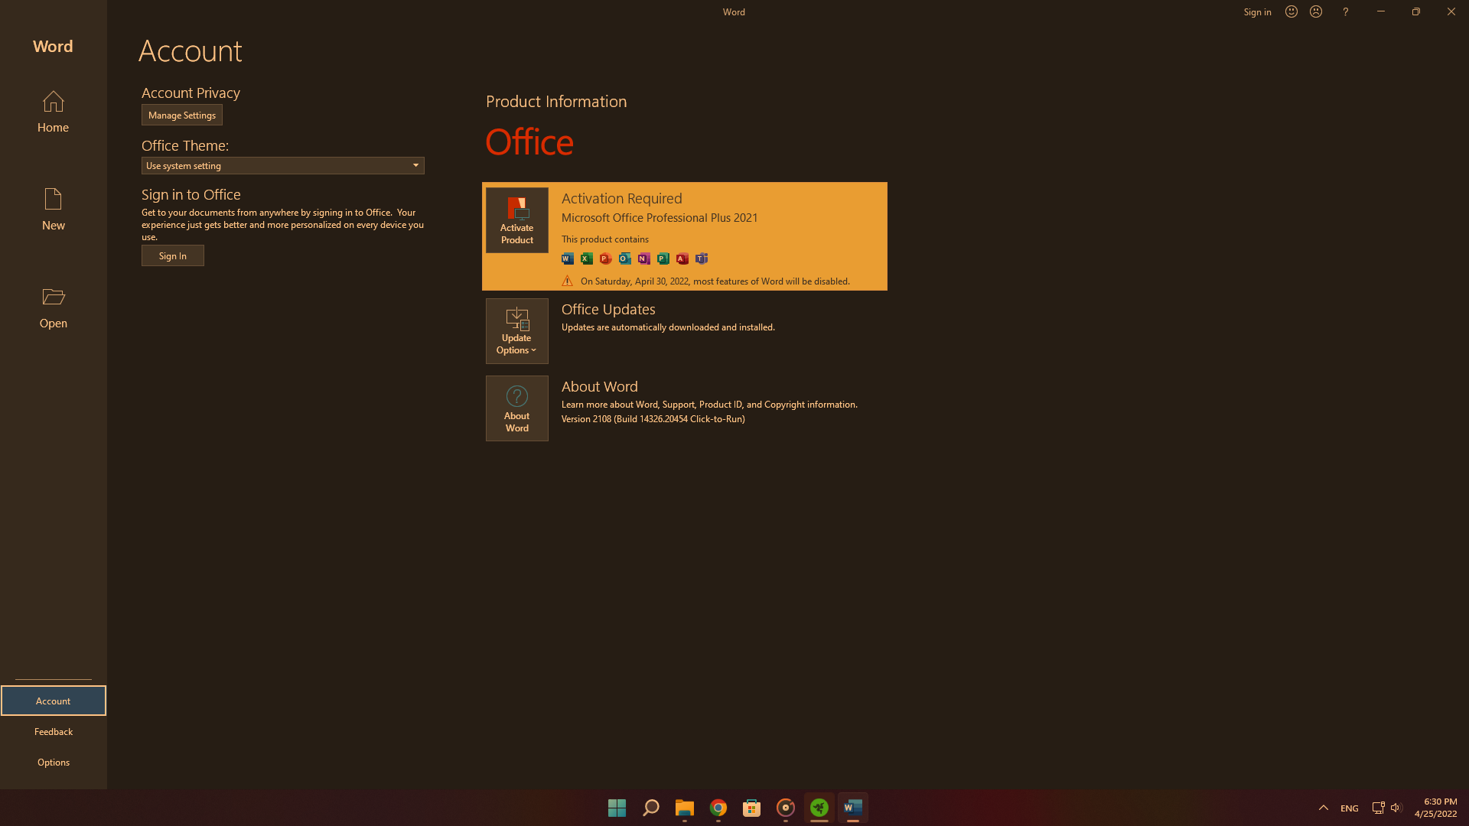Open the Home page in Word sidebar
This screenshot has height=826, width=1469.
point(53,112)
